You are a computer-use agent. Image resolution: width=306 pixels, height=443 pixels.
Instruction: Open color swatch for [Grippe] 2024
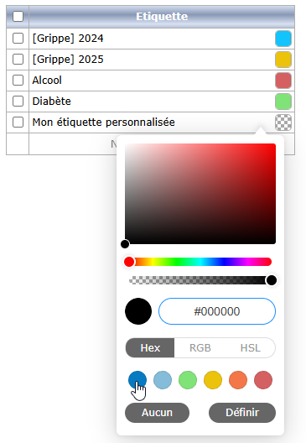(x=283, y=39)
